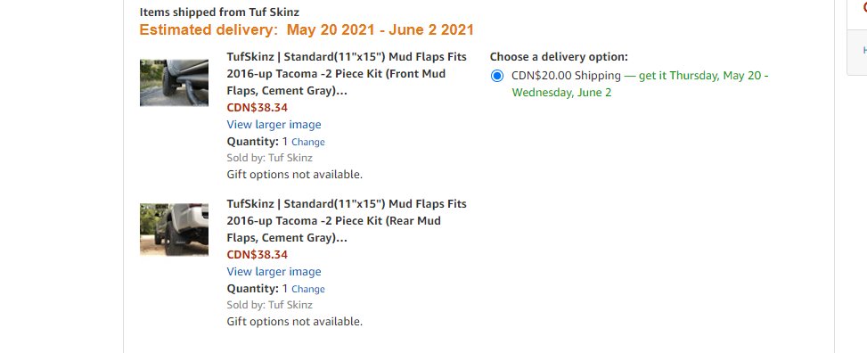Open the Front Mud Flaps product thumbnail
The width and height of the screenshot is (867, 353).
(174, 82)
